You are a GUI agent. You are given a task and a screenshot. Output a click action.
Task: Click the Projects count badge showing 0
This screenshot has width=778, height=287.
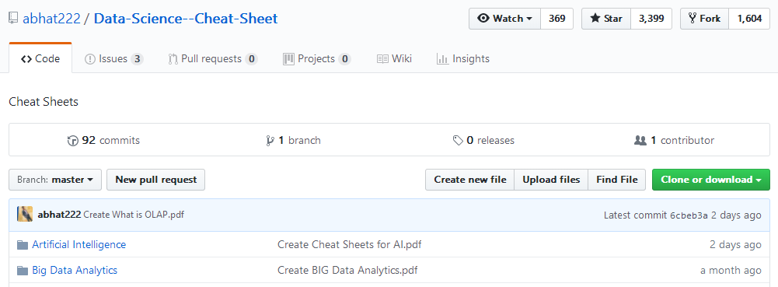(x=345, y=59)
